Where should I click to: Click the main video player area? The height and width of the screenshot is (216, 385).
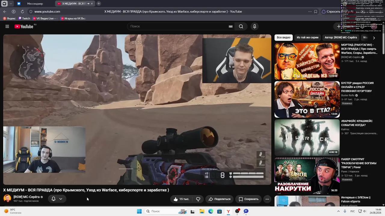click(137, 109)
